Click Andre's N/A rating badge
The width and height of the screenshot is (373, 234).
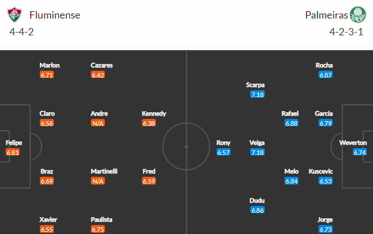(98, 123)
